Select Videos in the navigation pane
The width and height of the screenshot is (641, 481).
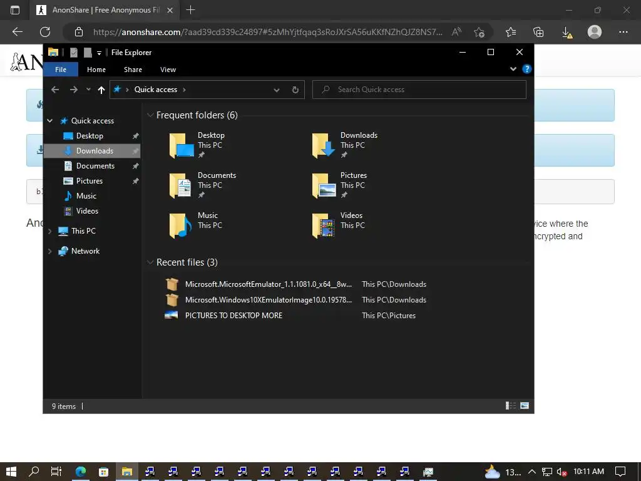87,211
